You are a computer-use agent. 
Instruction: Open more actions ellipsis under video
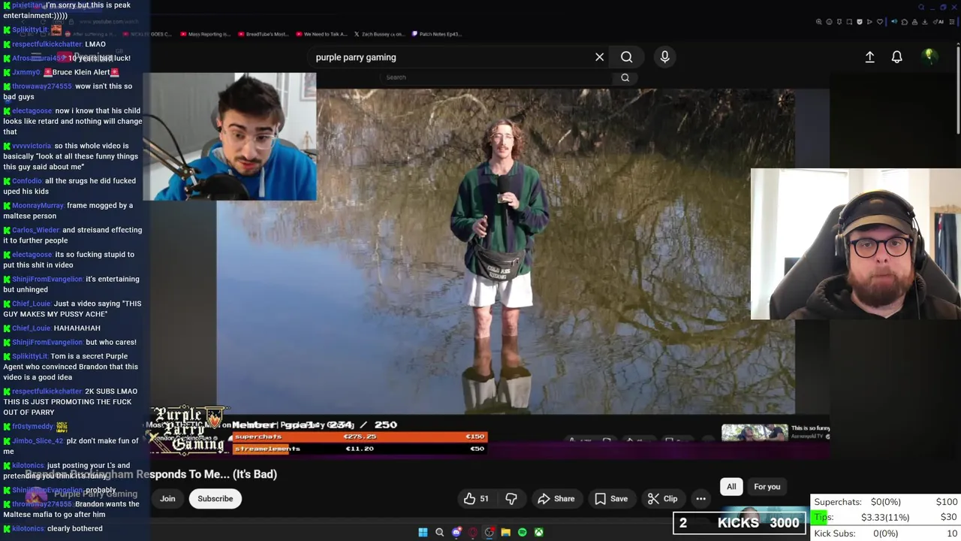coord(700,498)
